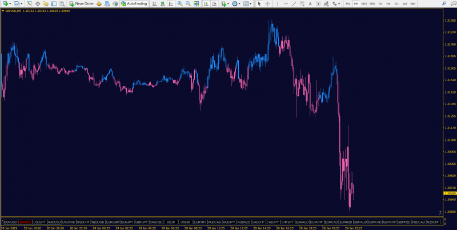Expand the profiles dropdown arrow
457x230 pixels.
(x=21, y=4)
